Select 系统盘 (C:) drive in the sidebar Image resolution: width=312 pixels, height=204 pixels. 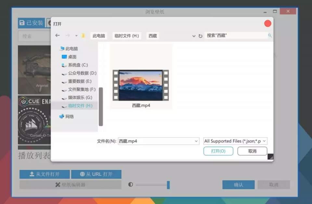pyautogui.click(x=78, y=65)
